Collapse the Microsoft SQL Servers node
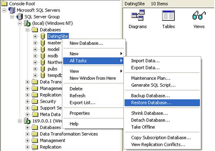This screenshot has width=215, height=151. [x=4, y=10]
